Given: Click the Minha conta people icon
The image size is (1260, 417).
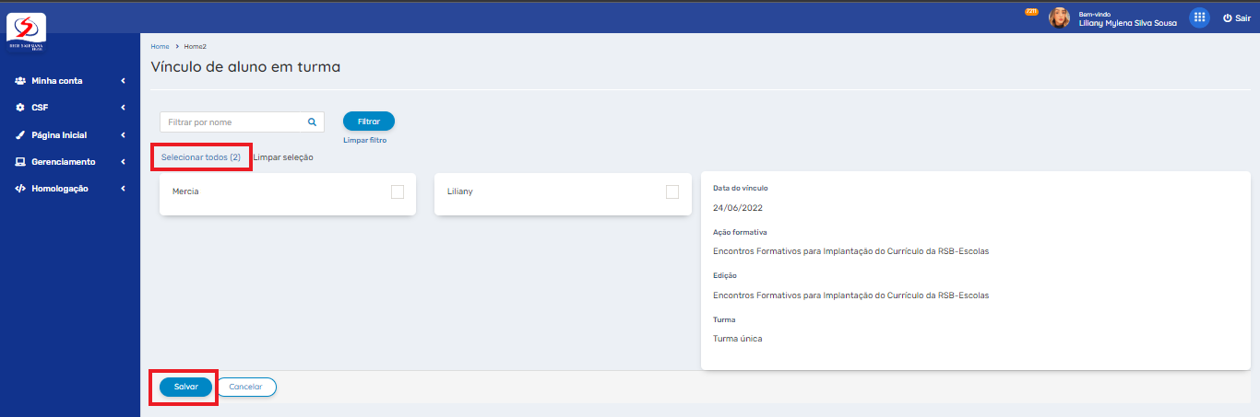Looking at the screenshot, I should pyautogui.click(x=20, y=81).
